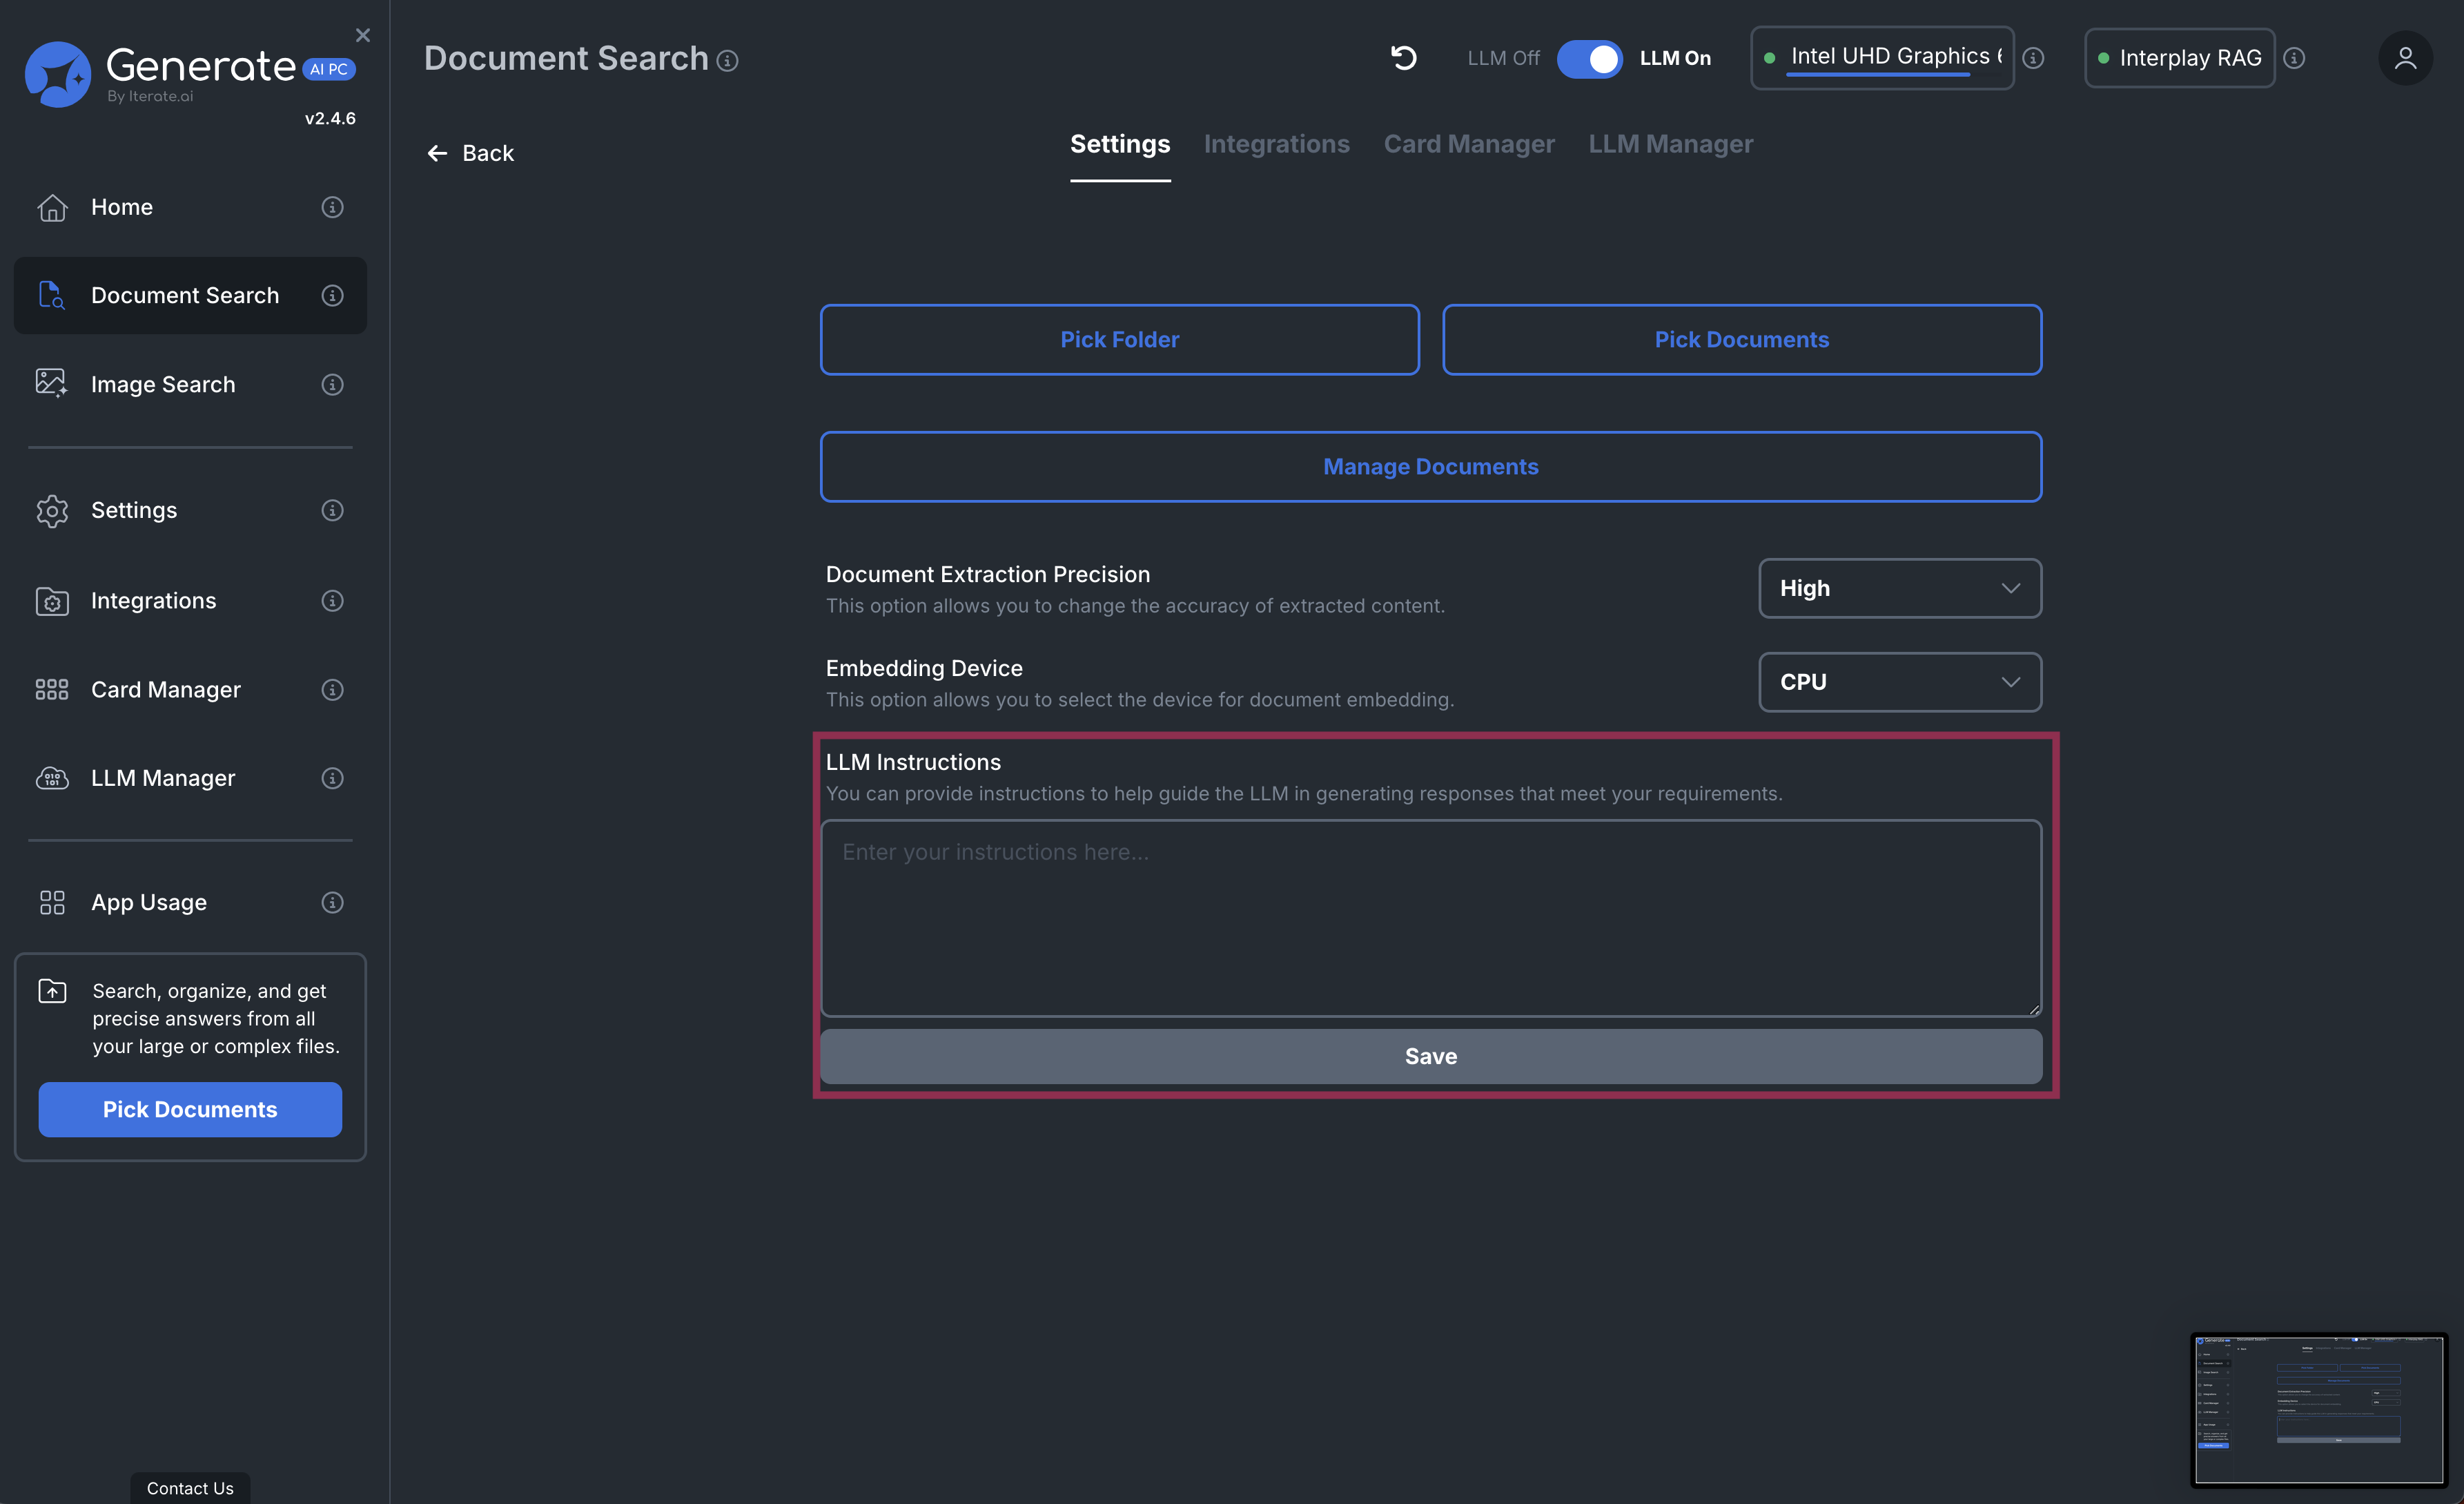Click the Integrations folder icon in sidebar
The image size is (2464, 1504).
point(52,600)
